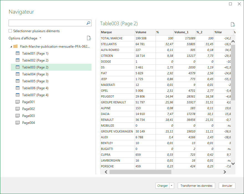Refresh the Table003 preview with the top-right icon

[x=233, y=24]
